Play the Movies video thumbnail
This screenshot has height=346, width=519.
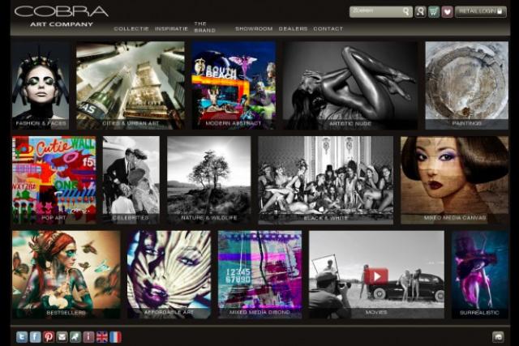(x=375, y=276)
